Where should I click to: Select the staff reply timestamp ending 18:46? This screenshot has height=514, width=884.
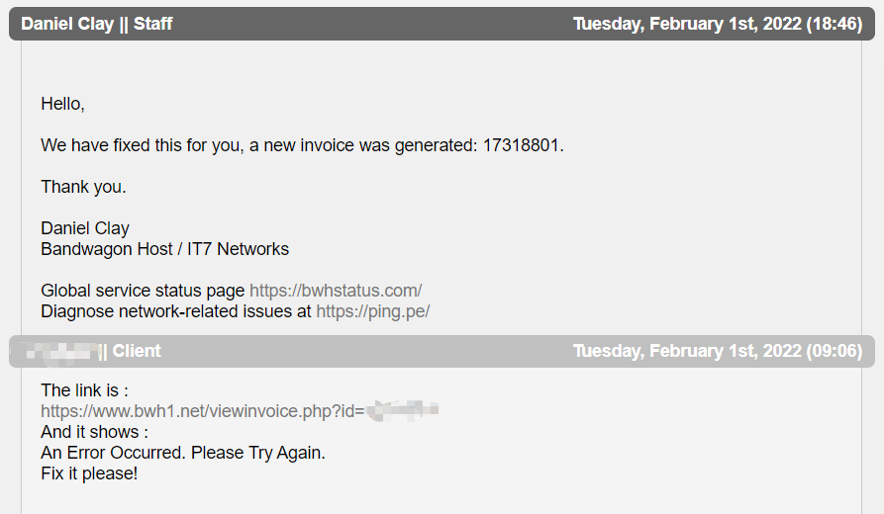coord(717,24)
